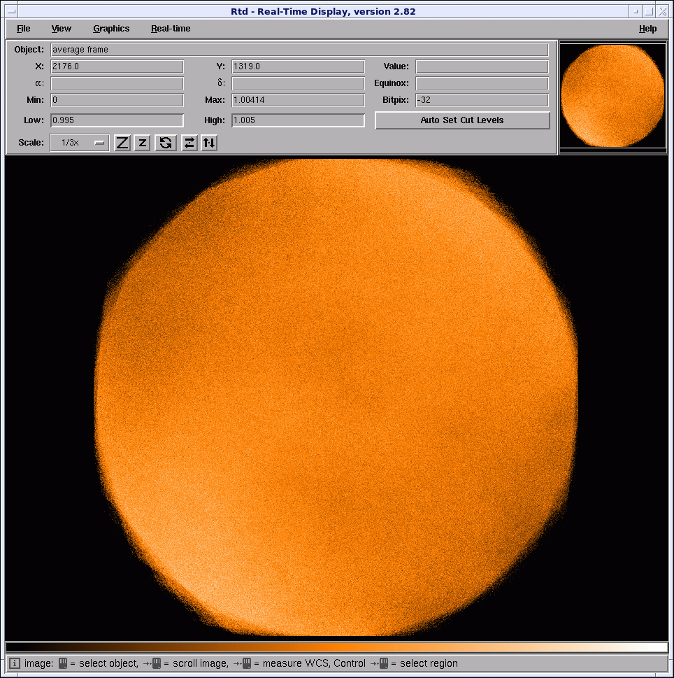Open the Help menu
674x678 pixels.
tap(647, 29)
